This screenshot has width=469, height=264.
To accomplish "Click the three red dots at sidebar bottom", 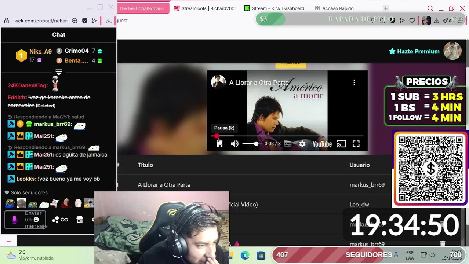I will (9, 241).
